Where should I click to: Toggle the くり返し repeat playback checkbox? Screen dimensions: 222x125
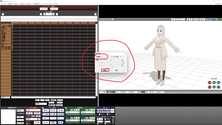(x=105, y=119)
